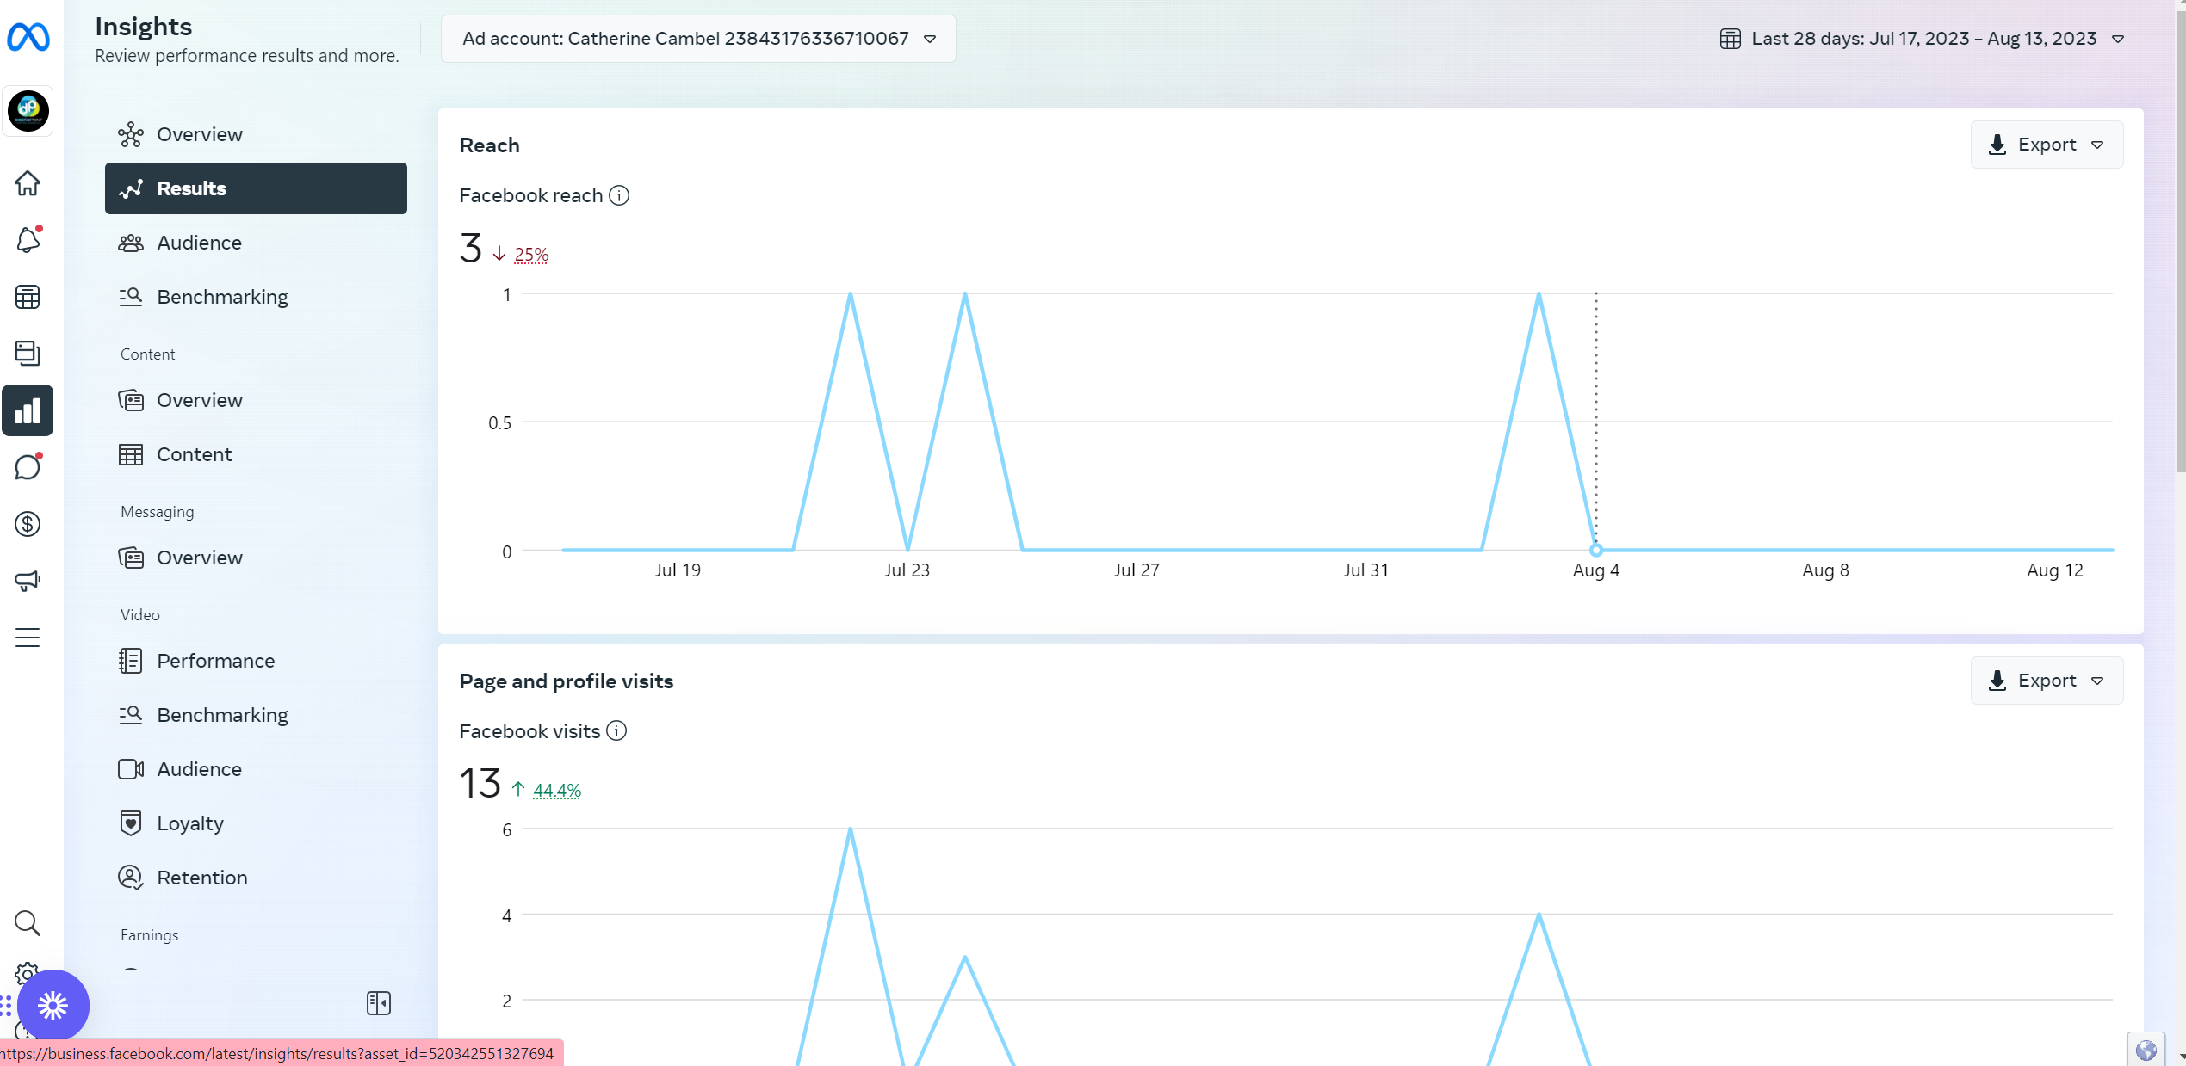Screen dimensions: 2186x1066
Task: Open Inbox chat bubble icon
Action: tap(28, 467)
